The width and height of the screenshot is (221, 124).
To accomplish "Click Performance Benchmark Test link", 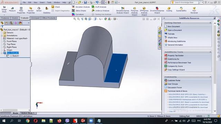I will (179, 63).
